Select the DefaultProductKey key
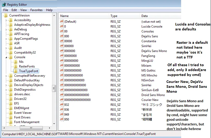 (27, 80)
